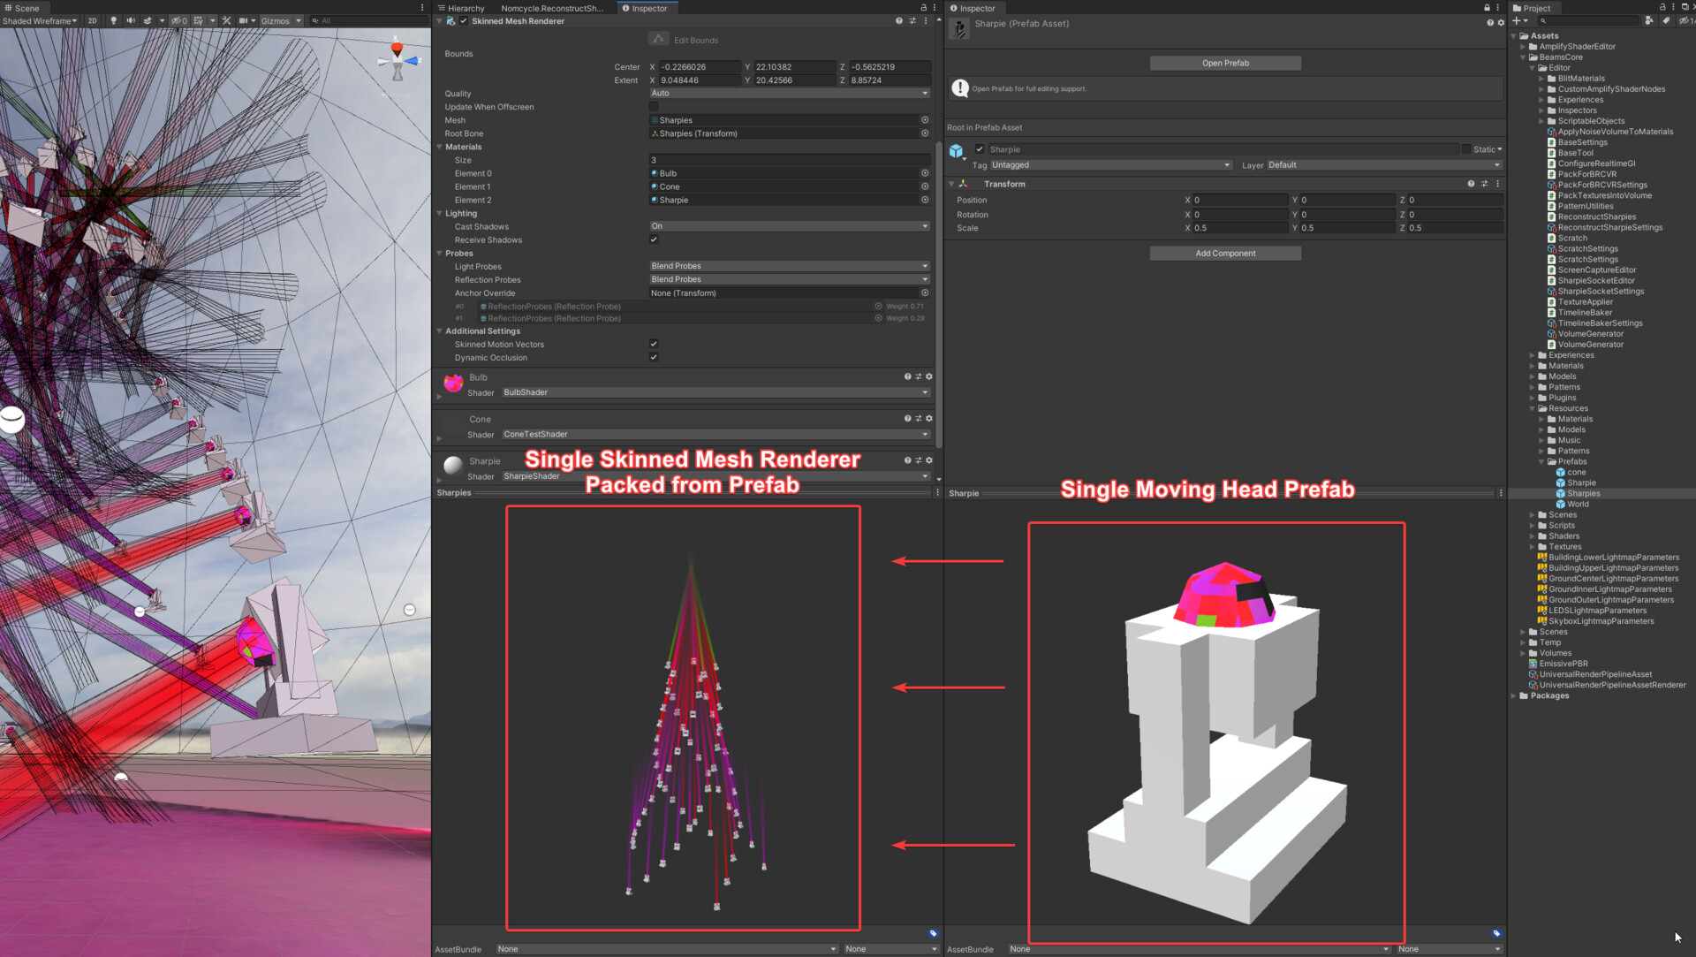
Task: Click the scene camera settings icon
Action: coord(245,20)
